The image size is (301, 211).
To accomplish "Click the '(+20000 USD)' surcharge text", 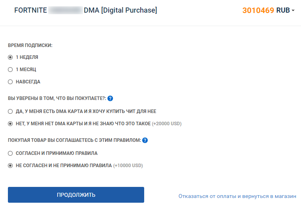I will tap(167, 124).
